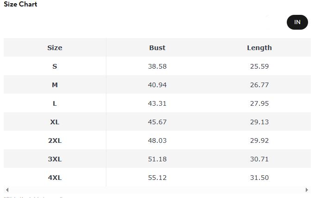Select the 43.31 bust value
Image resolution: width=315 pixels, height=198 pixels.
click(157, 103)
